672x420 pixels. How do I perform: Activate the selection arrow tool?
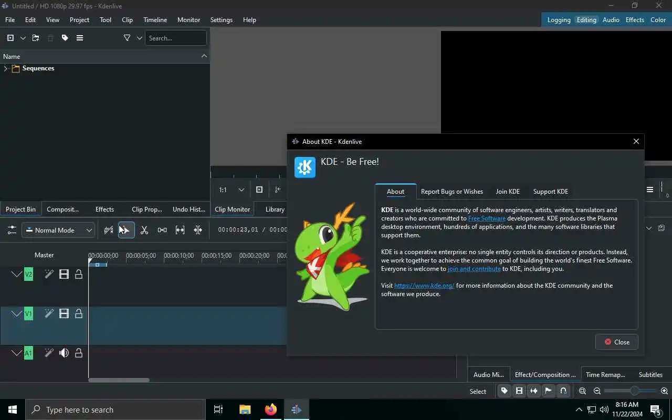click(126, 230)
